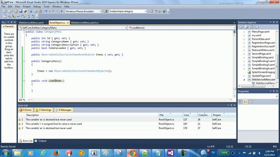
Task: Open the Edit menu
Action: point(10,7)
